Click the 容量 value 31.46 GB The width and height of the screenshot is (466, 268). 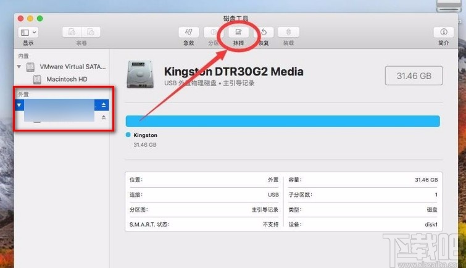[426, 180]
